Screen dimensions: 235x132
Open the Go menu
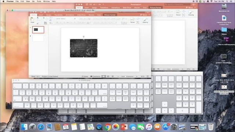[33, 1]
